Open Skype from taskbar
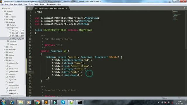The image size is (187, 105). coord(63,102)
